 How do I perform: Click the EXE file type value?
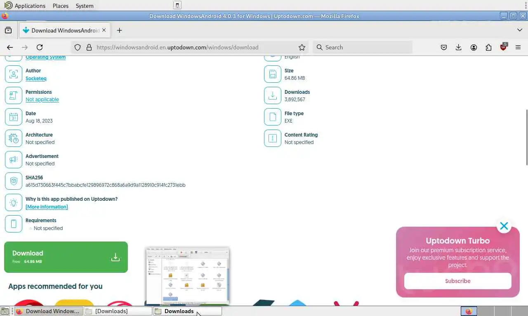(288, 121)
